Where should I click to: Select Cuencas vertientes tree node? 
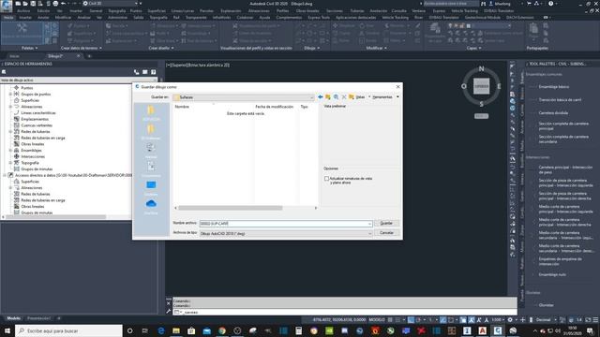37,125
